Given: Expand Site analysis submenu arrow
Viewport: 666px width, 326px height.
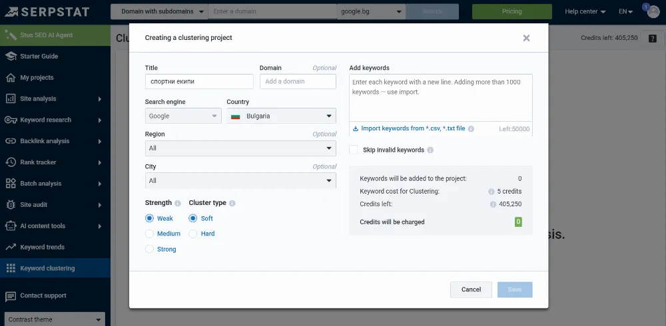Looking at the screenshot, I should pyautogui.click(x=100, y=99).
